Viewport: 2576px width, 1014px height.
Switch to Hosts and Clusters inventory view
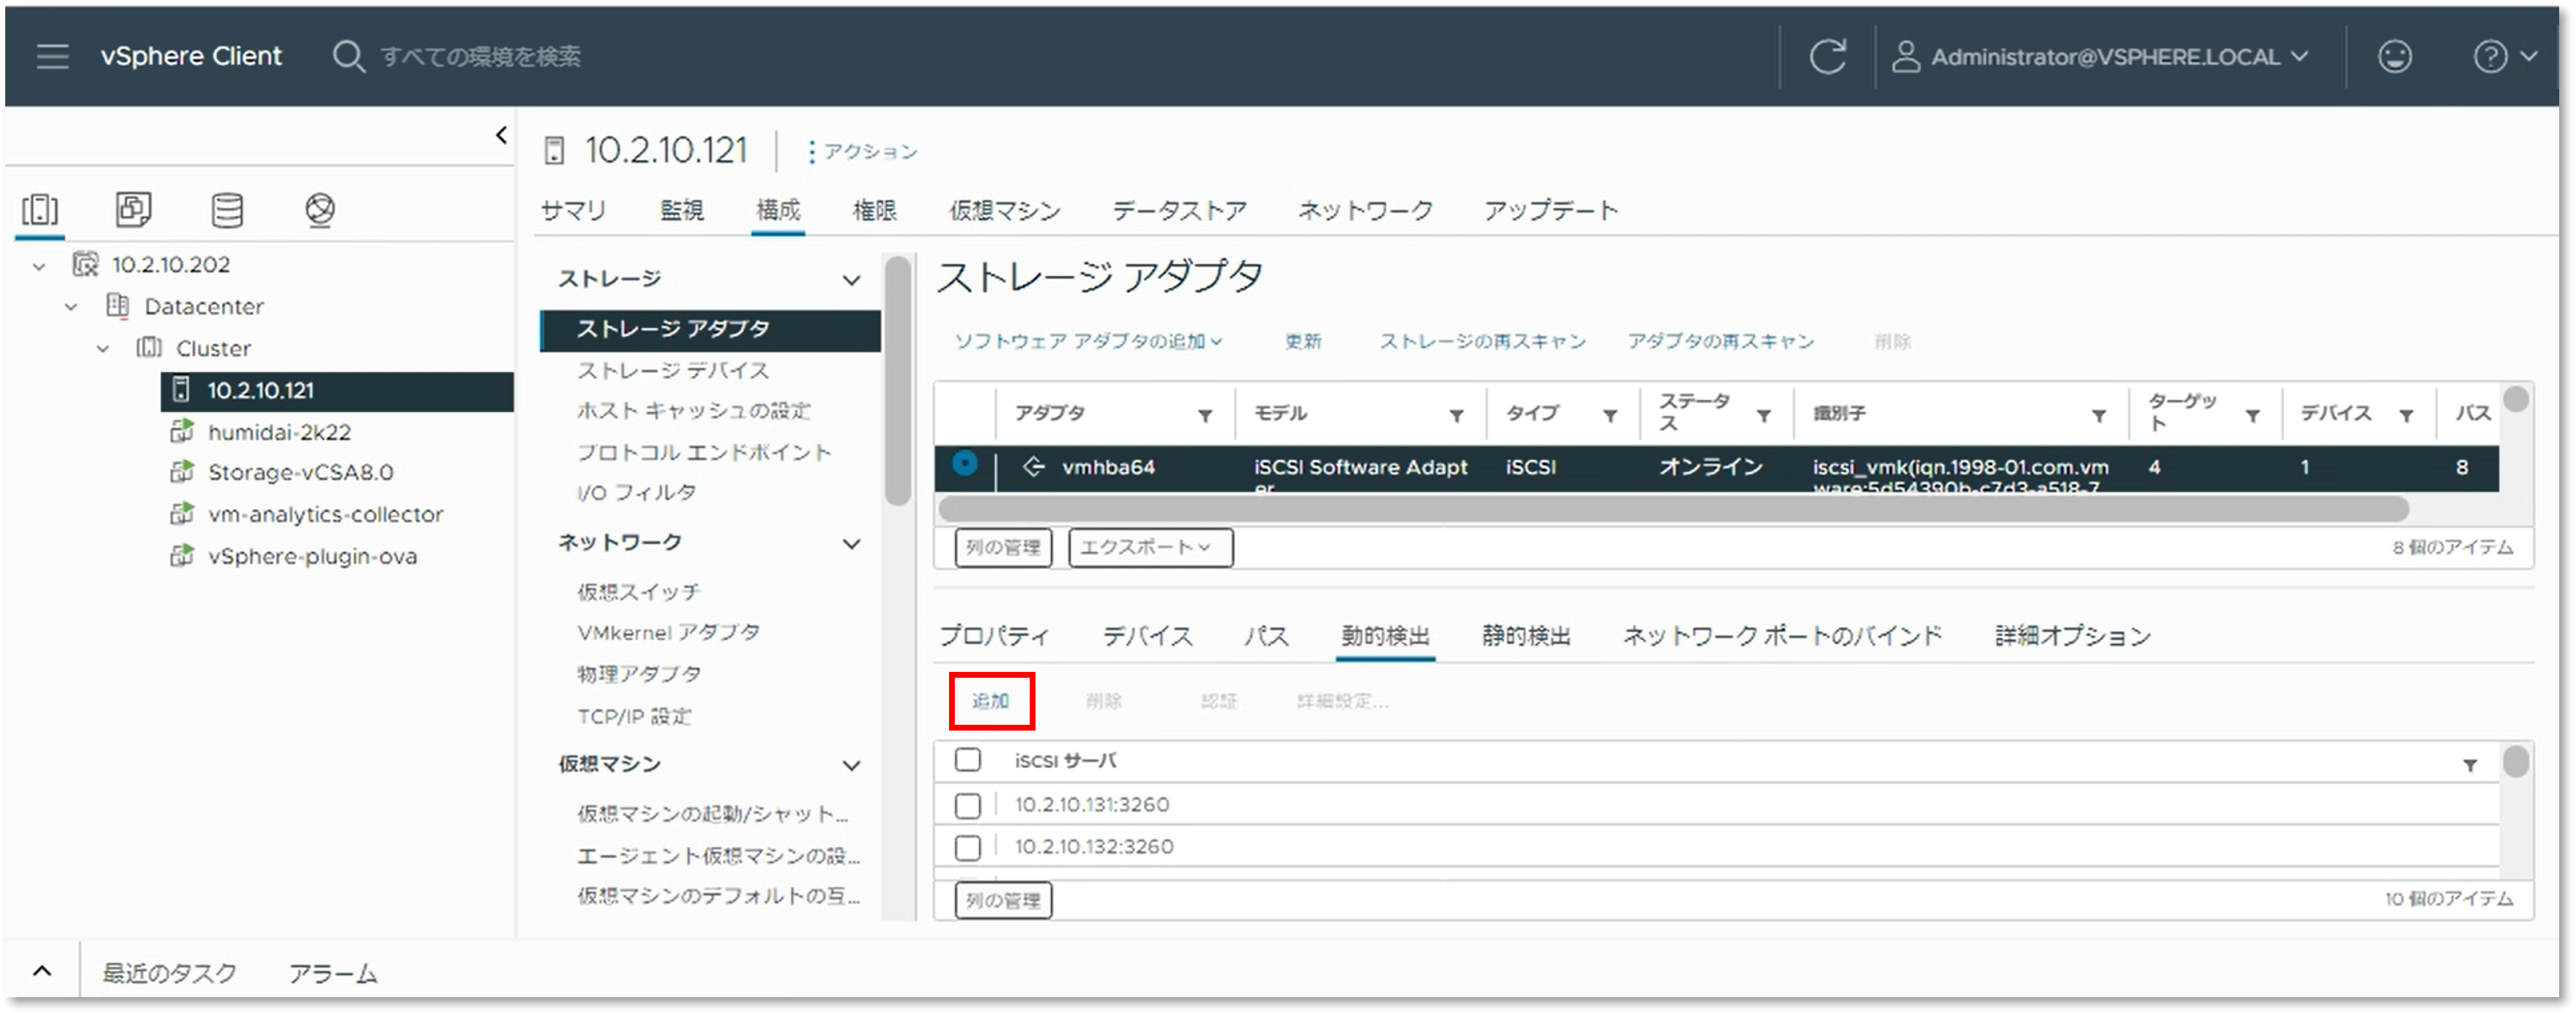pyautogui.click(x=40, y=210)
